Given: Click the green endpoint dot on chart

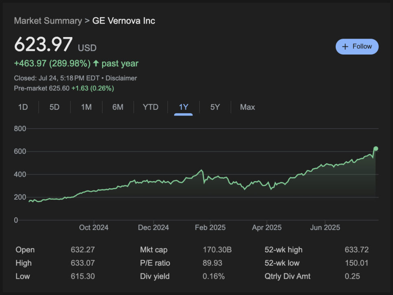Looking at the screenshot, I should 376,149.
